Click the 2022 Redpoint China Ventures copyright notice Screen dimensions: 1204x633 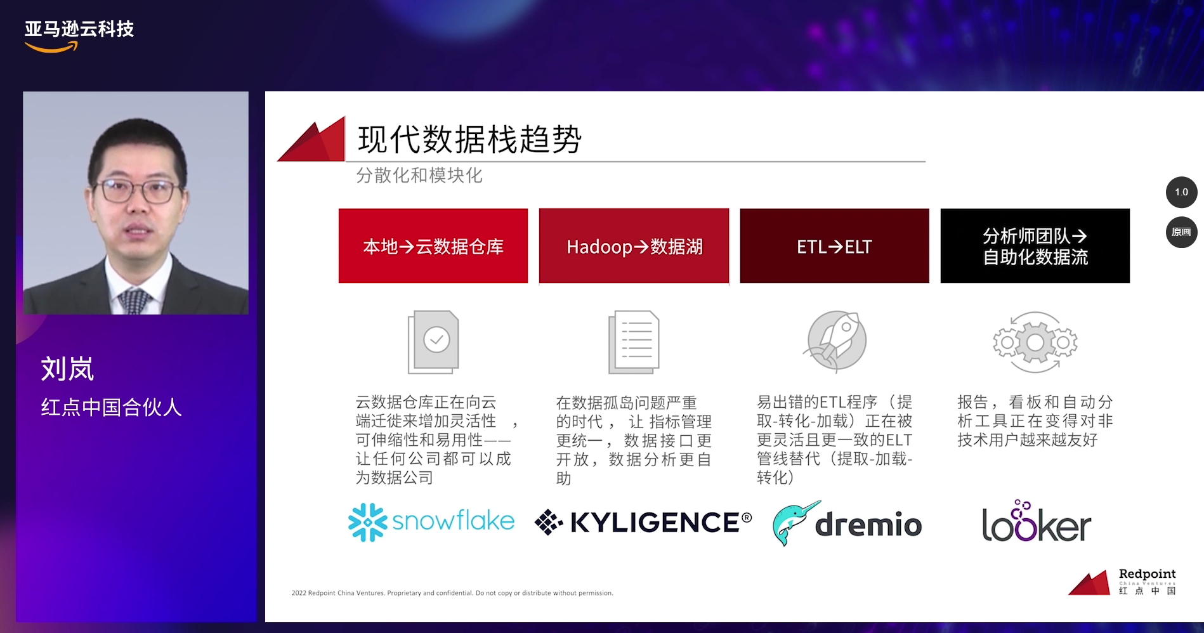pyautogui.click(x=452, y=593)
